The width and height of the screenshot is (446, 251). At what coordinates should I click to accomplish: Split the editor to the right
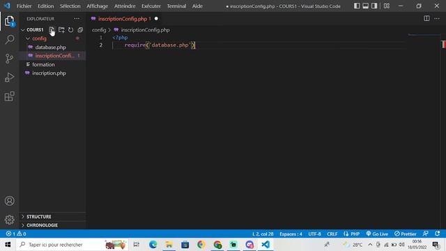tap(426, 19)
